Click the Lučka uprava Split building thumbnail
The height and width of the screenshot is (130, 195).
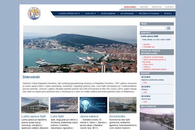click(35, 105)
